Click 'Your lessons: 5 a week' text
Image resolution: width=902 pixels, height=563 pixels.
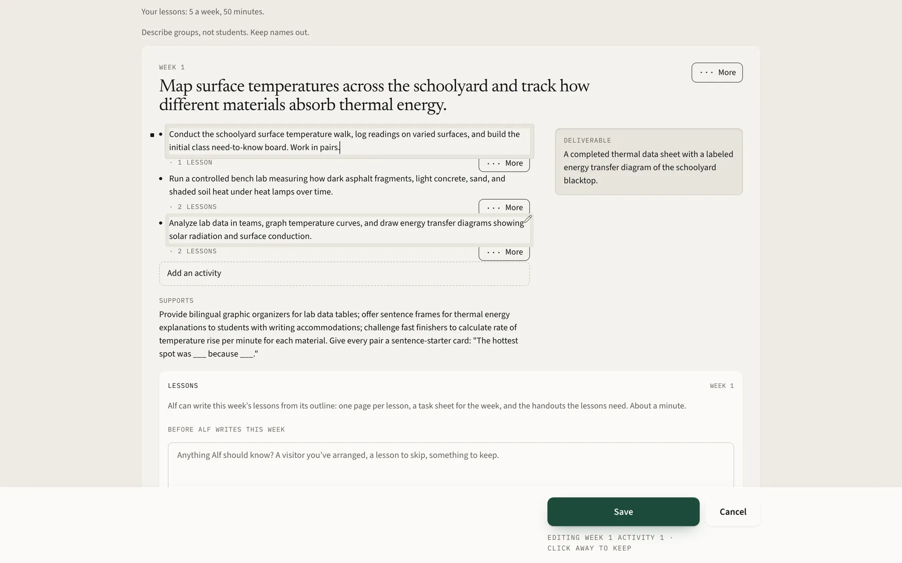[203, 12]
